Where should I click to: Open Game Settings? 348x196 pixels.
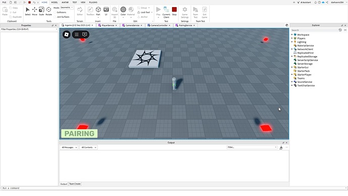tap(185, 12)
